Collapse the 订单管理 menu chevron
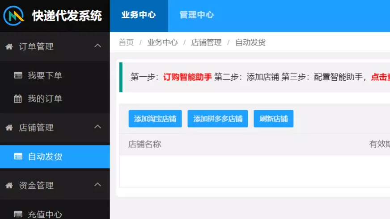The width and height of the screenshot is (390, 219). [97, 46]
